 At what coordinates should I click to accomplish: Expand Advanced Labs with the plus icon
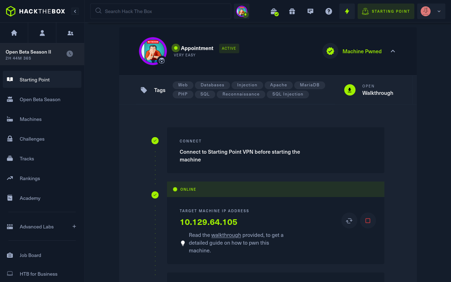74,226
